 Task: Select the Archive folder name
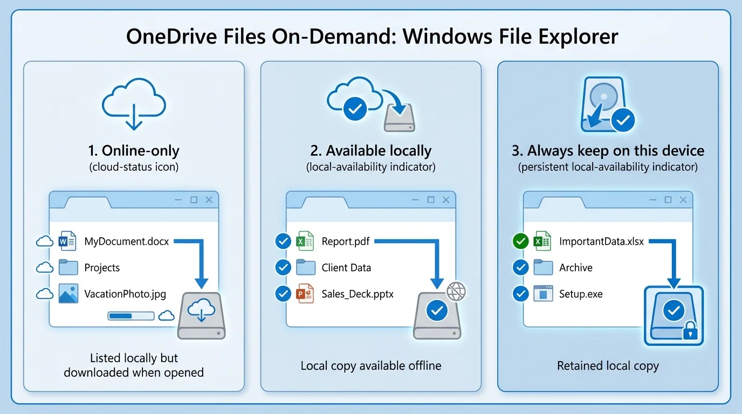click(575, 267)
